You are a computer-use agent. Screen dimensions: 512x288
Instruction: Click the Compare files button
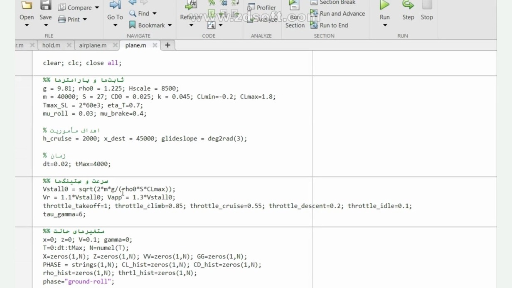click(x=75, y=7)
